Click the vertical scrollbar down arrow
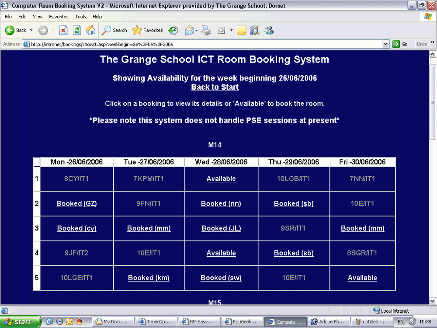Image resolution: width=437 pixels, height=328 pixels. pyautogui.click(x=433, y=301)
